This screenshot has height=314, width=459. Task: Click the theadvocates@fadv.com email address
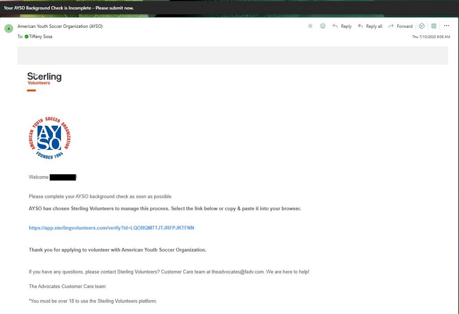tap(237, 272)
